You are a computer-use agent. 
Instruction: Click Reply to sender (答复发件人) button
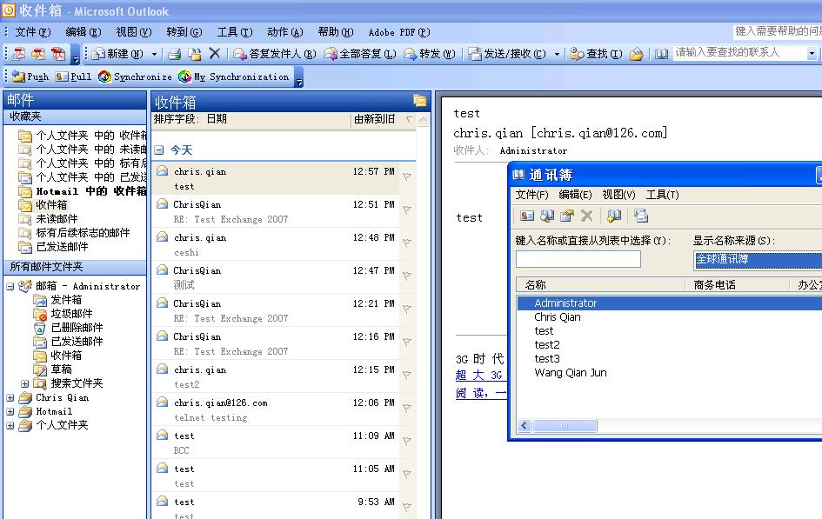(x=275, y=54)
